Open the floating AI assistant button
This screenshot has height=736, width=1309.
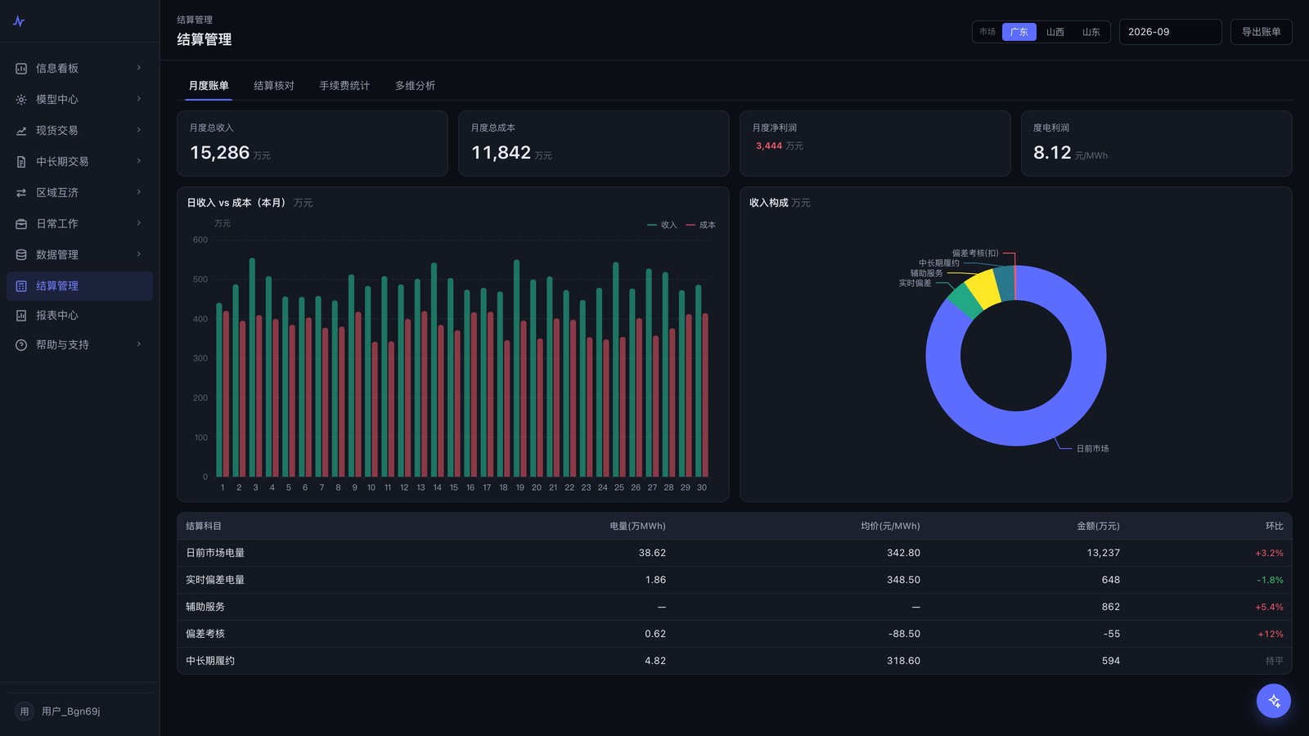[x=1274, y=701]
